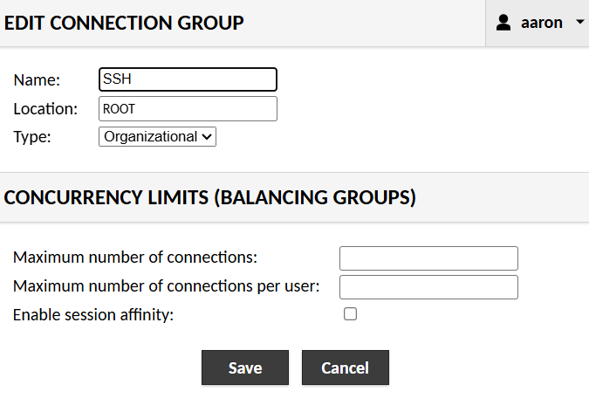Click the Maximum number of connections input
Screen dimensions: 589x412
tap(428, 258)
